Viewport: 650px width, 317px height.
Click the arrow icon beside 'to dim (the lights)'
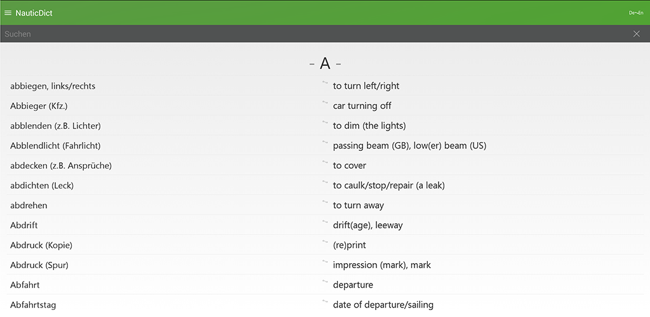click(x=325, y=123)
